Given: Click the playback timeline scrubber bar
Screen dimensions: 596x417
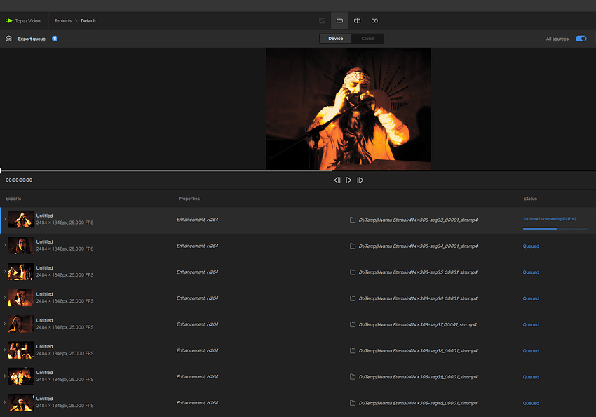Looking at the screenshot, I should point(298,171).
